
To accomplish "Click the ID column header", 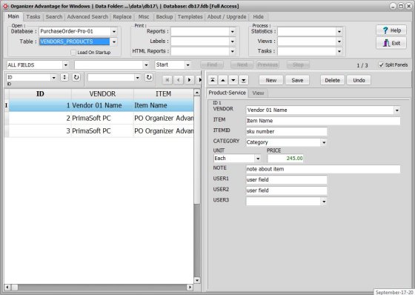I will click(x=40, y=93).
